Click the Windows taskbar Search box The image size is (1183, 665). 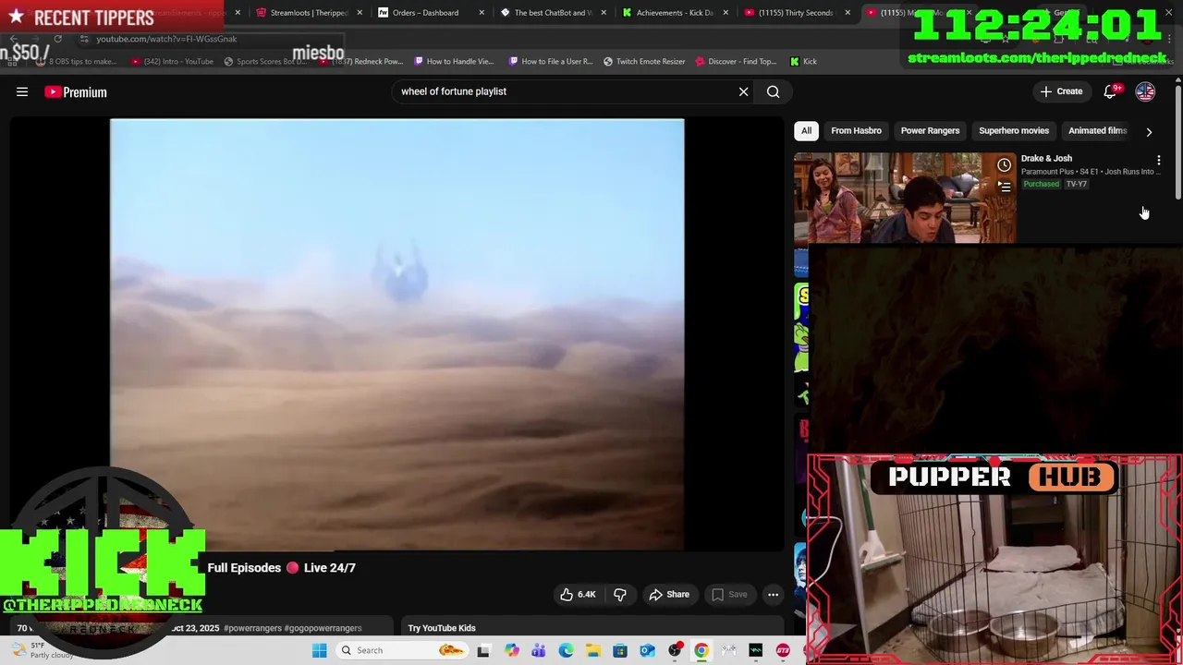[401, 650]
